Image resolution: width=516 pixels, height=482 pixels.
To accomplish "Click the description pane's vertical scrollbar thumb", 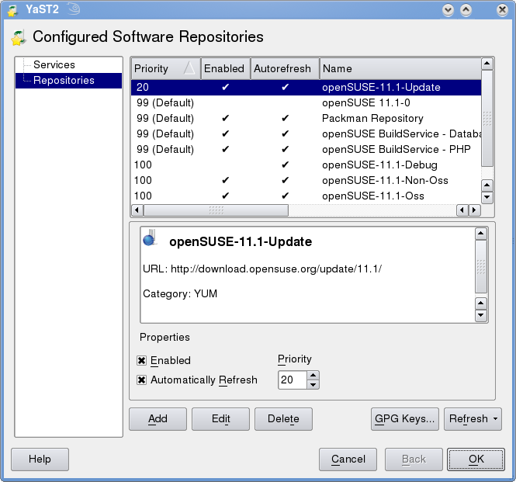I will pyautogui.click(x=481, y=266).
